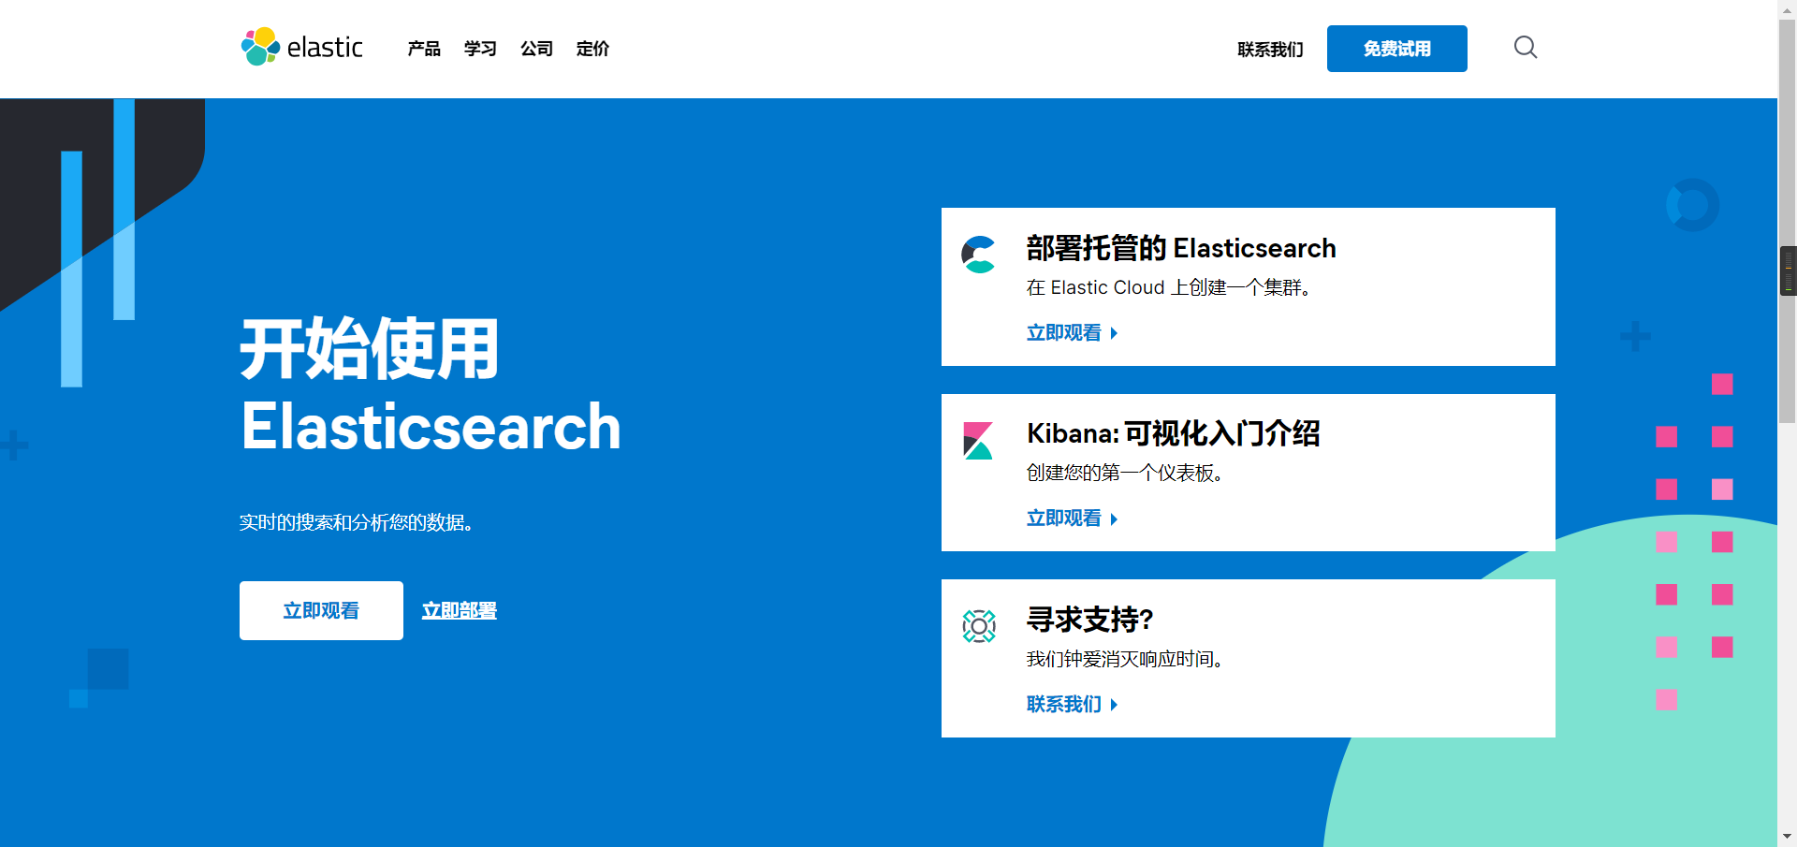Open the 学习 menu
This screenshot has height=847, width=1797.
pyautogui.click(x=480, y=49)
